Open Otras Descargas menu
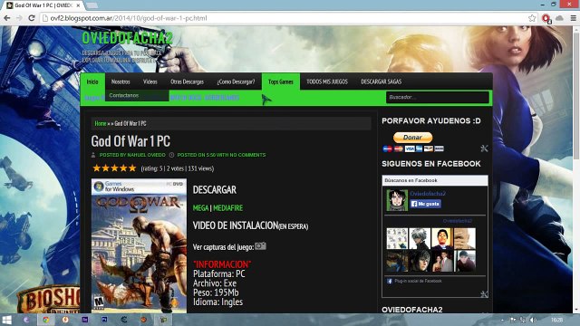 tap(188, 81)
